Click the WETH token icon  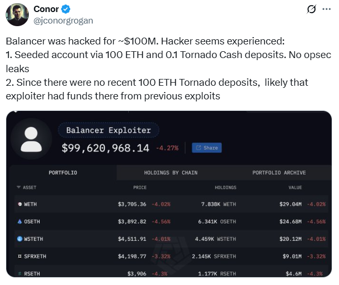point(19,204)
